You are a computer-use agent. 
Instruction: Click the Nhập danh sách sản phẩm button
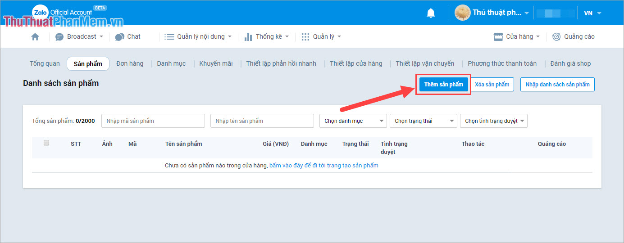[557, 85]
